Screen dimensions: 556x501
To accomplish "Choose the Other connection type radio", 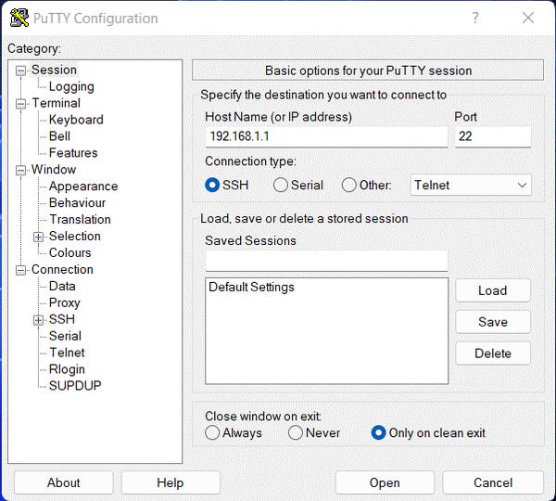I will (349, 185).
